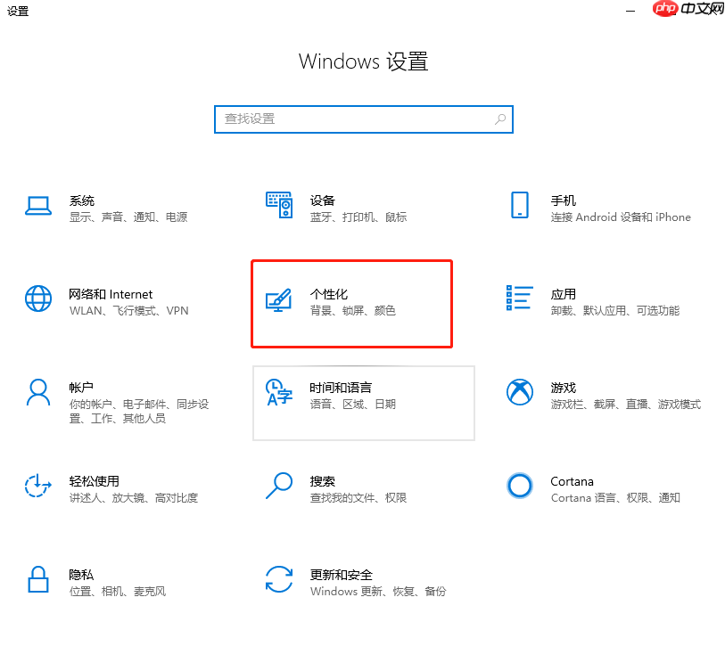Screen dimensions: 725x671
Task: Open 更新和安全 settings title
Action: tap(342, 575)
